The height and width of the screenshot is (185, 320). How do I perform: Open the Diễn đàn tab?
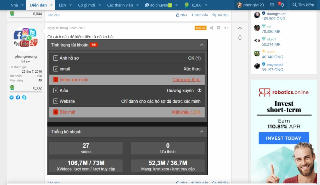point(38,5)
